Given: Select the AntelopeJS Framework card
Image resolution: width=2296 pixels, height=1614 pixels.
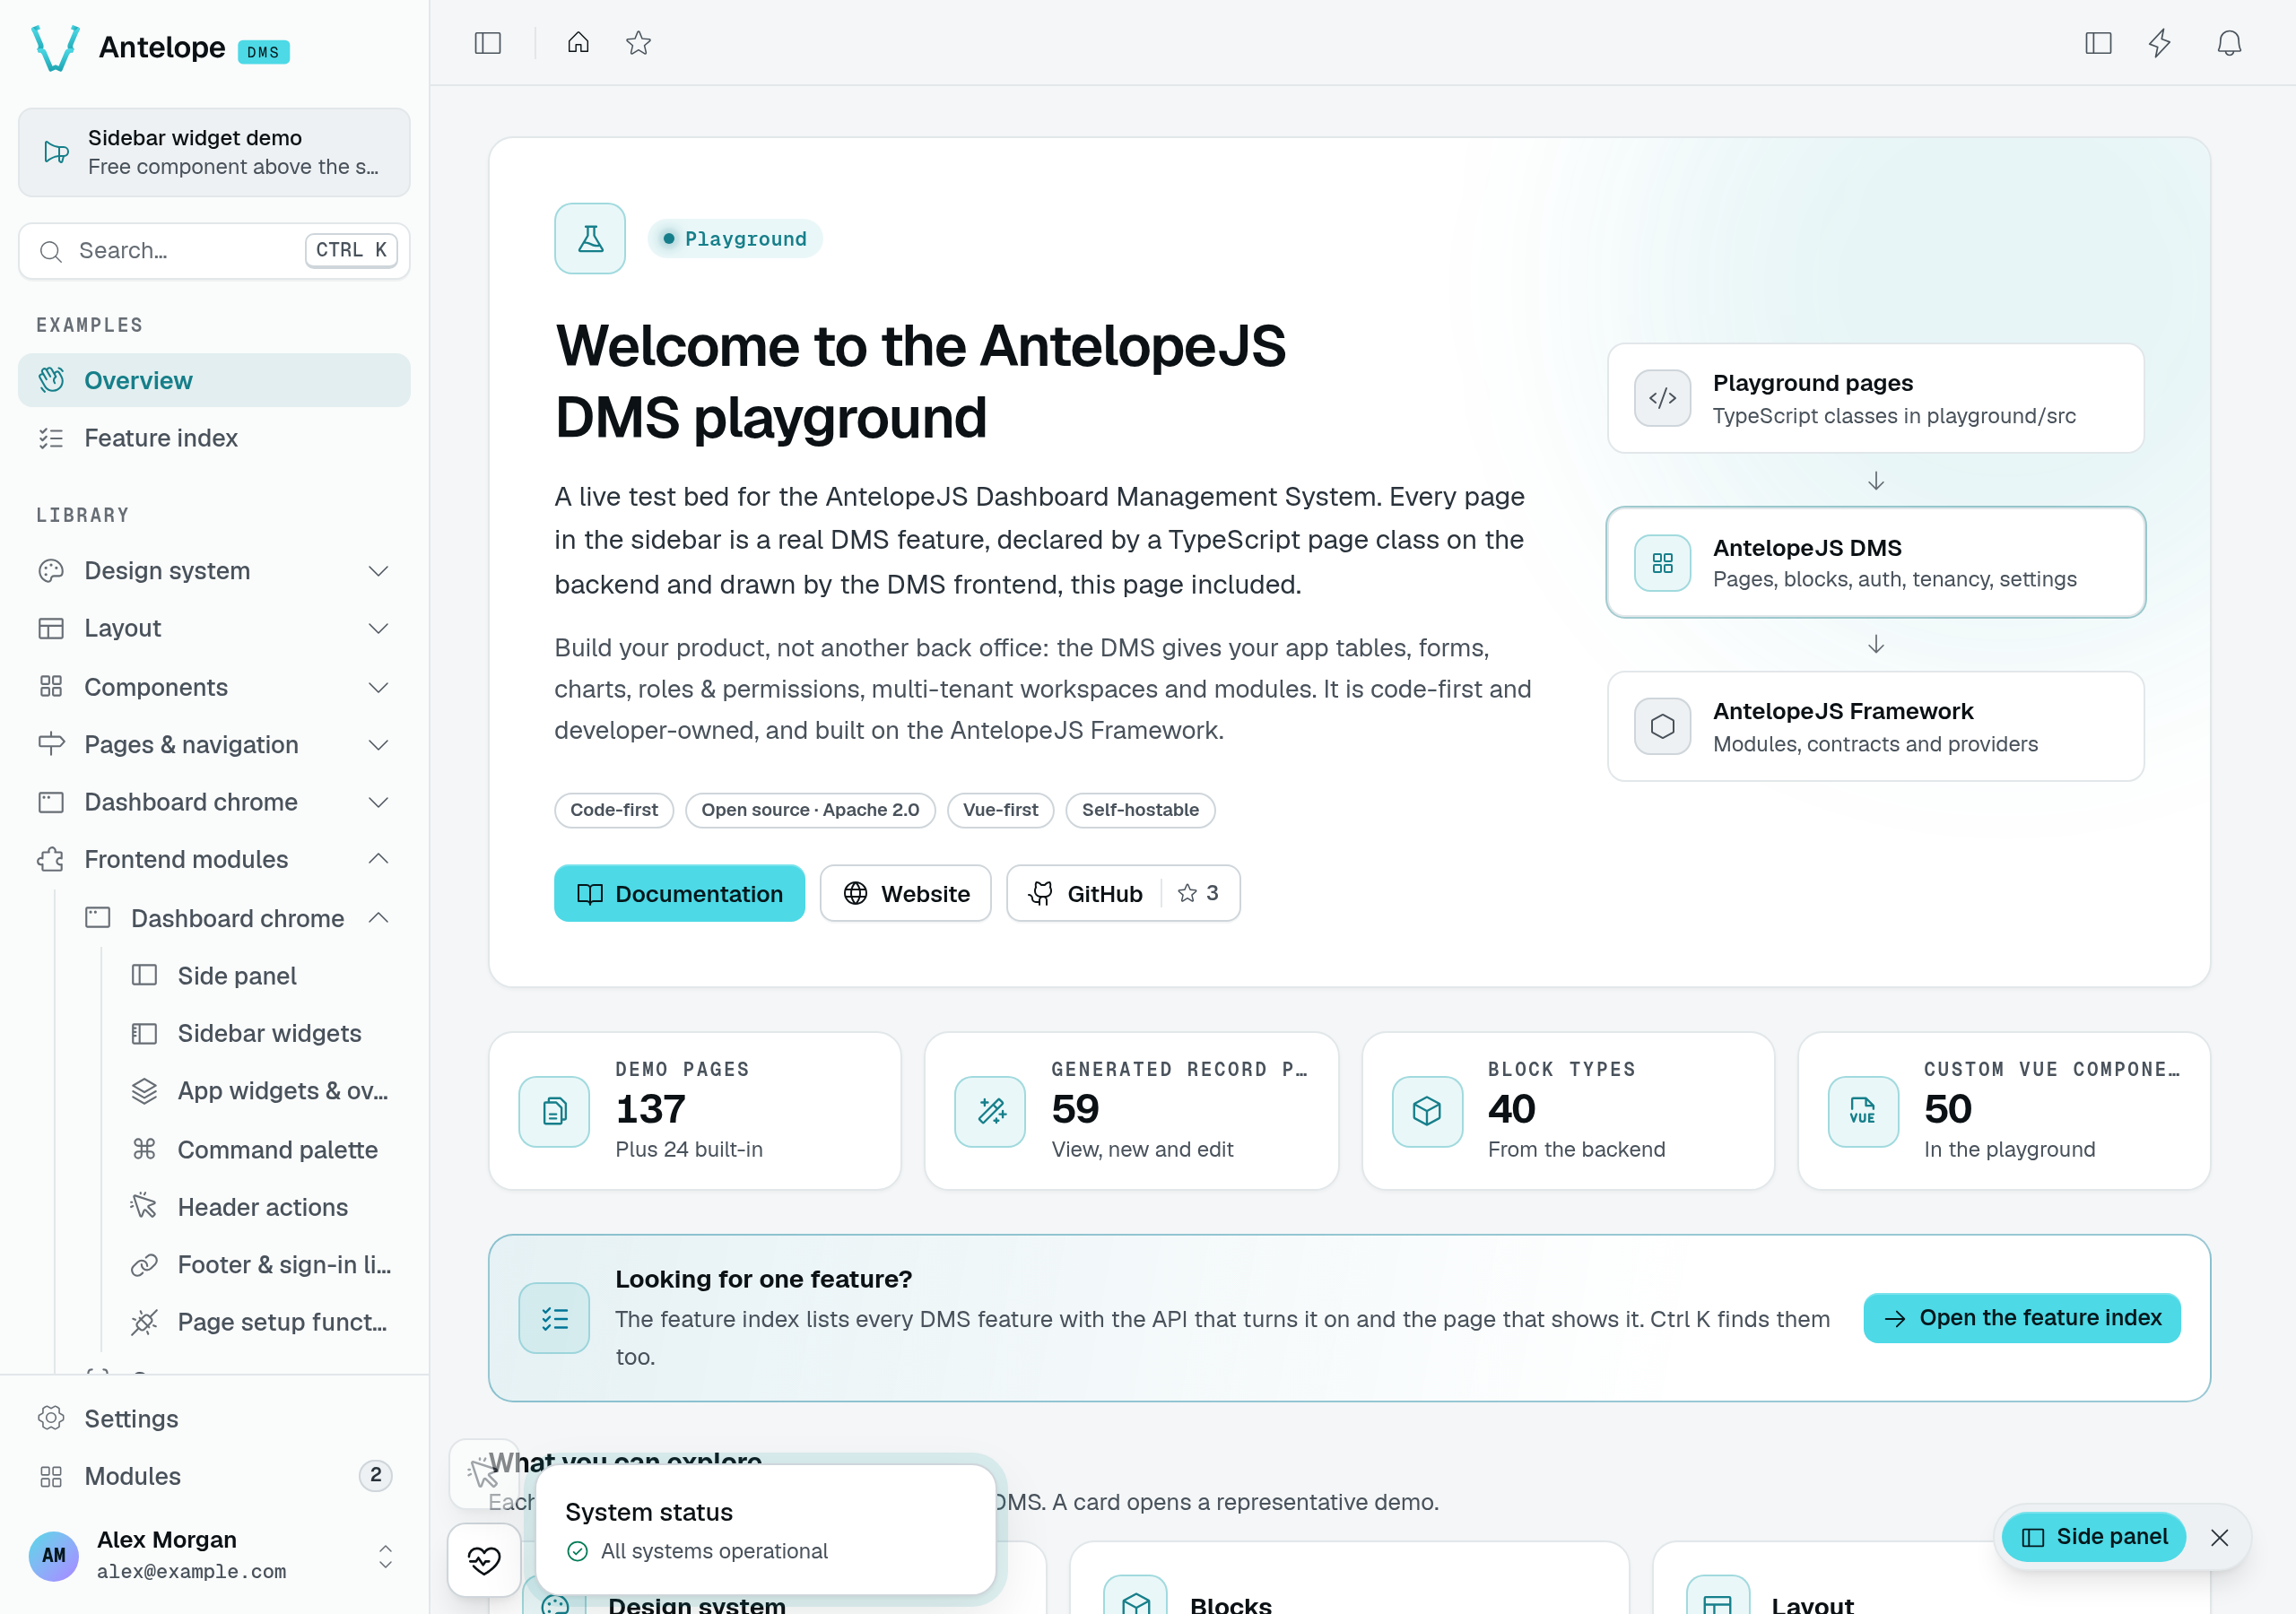Looking at the screenshot, I should [x=1875, y=726].
